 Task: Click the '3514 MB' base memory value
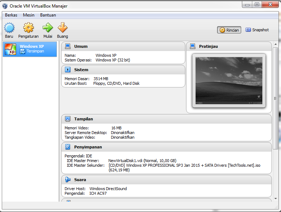click(x=101, y=79)
